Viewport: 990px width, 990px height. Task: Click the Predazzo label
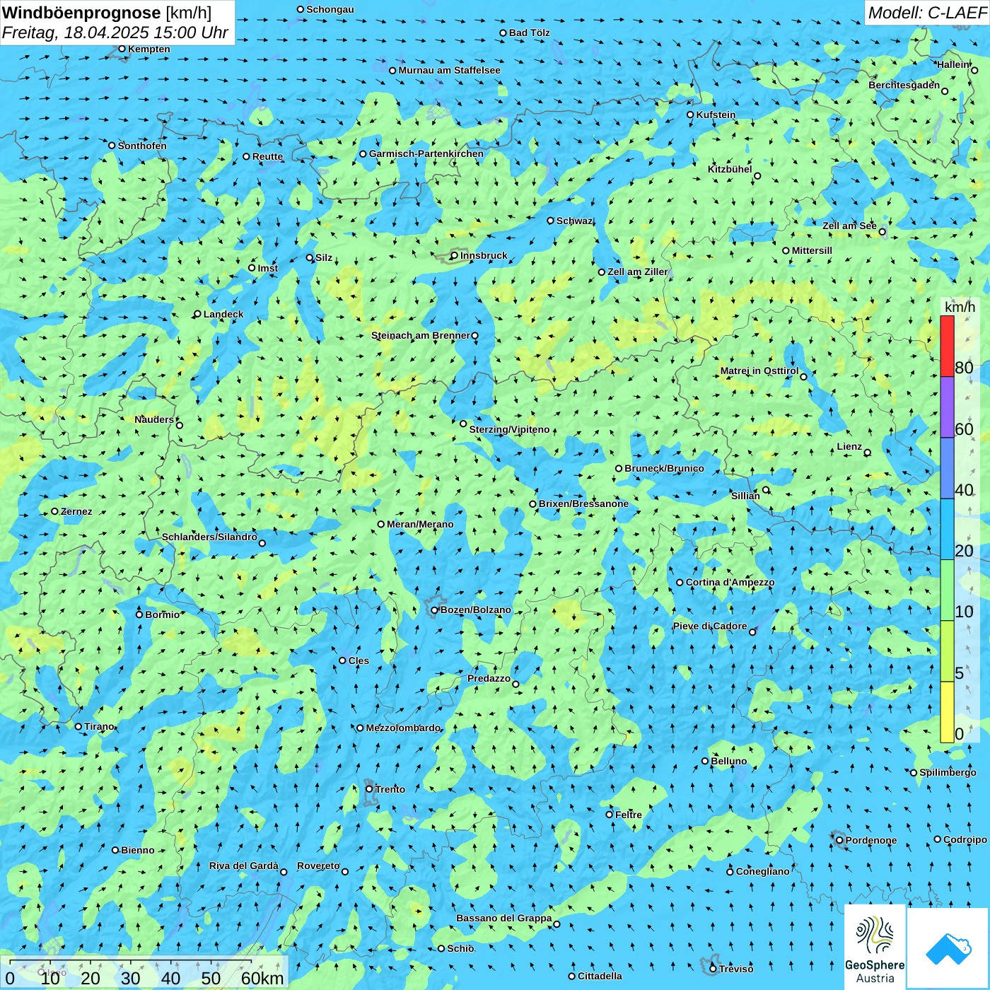click(489, 679)
